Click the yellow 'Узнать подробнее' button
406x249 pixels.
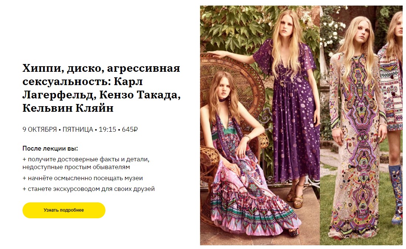pyautogui.click(x=64, y=210)
